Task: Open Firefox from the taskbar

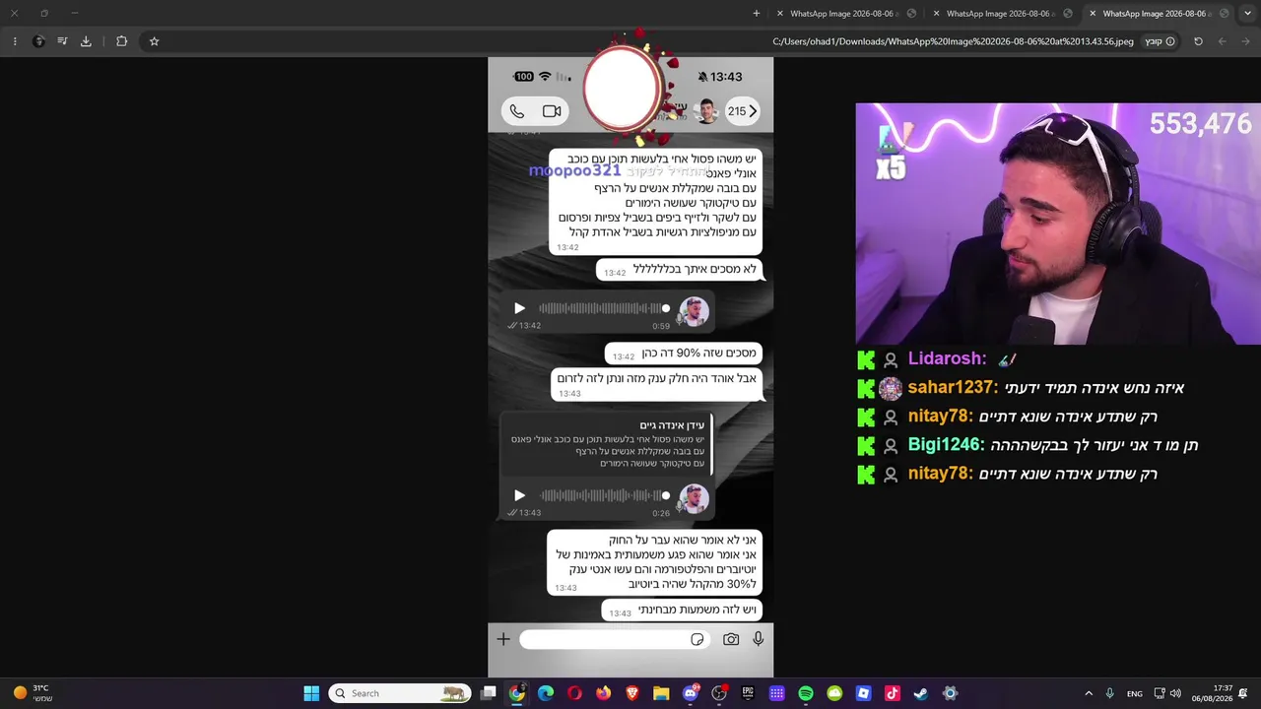Action: click(x=603, y=693)
